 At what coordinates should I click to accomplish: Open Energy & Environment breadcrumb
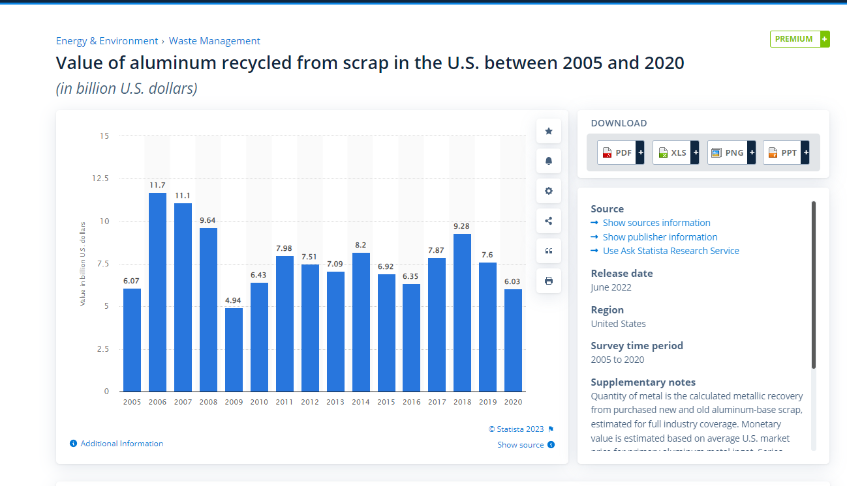pyautogui.click(x=107, y=41)
